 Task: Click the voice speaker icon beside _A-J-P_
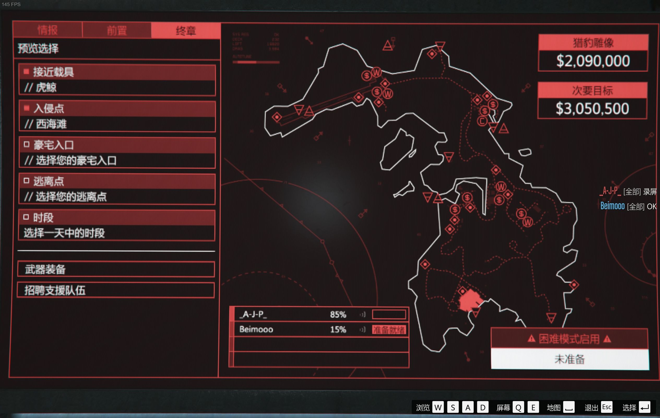click(x=362, y=315)
